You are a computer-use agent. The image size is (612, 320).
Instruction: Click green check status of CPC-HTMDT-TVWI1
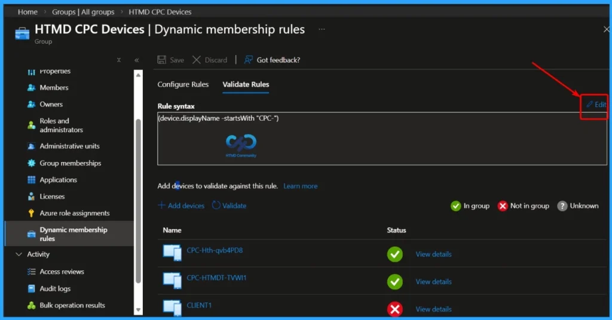(x=395, y=282)
